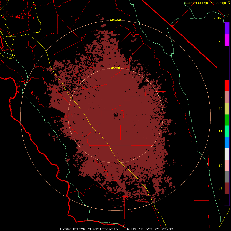Click the 100 NMI range ring label
Image resolution: width=231 pixels, height=231 pixels.
pos(115,20)
